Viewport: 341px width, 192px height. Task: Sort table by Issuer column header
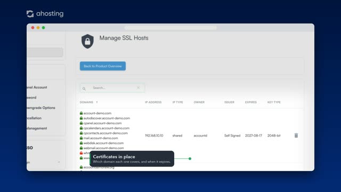click(x=229, y=102)
